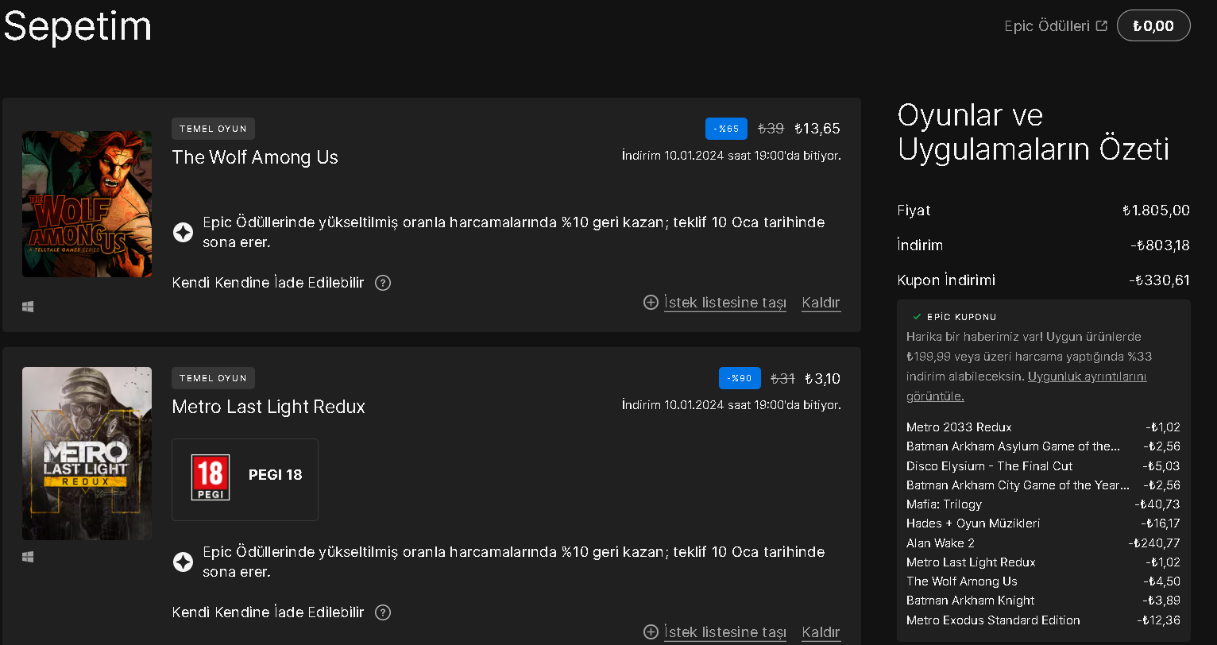The width and height of the screenshot is (1217, 645).
Task: Click Metro Last Light Redux title
Action: (269, 407)
